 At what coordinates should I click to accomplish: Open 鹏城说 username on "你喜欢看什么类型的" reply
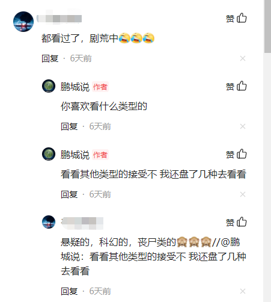tap(75, 87)
